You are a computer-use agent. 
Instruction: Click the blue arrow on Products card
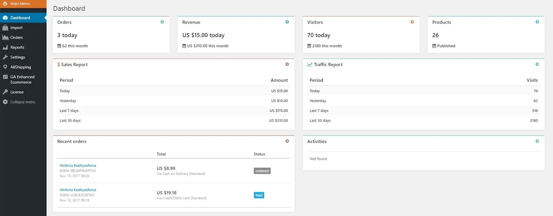537,22
